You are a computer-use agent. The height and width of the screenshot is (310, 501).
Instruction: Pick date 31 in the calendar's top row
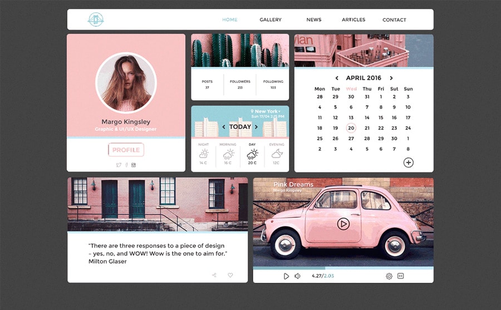coord(367,97)
